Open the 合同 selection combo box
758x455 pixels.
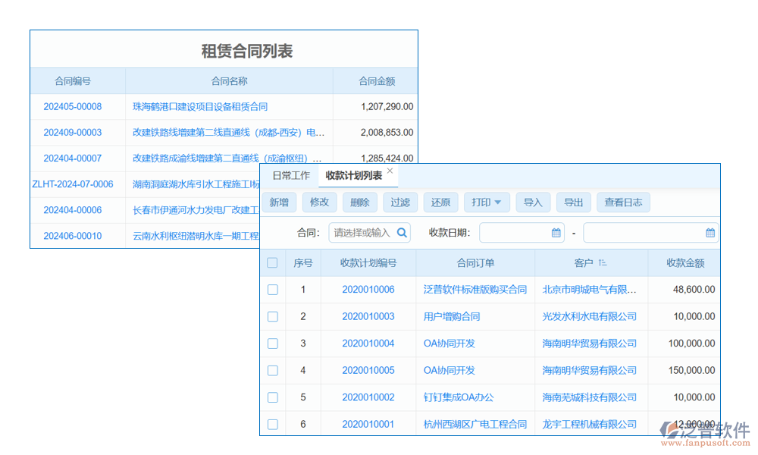tap(362, 233)
